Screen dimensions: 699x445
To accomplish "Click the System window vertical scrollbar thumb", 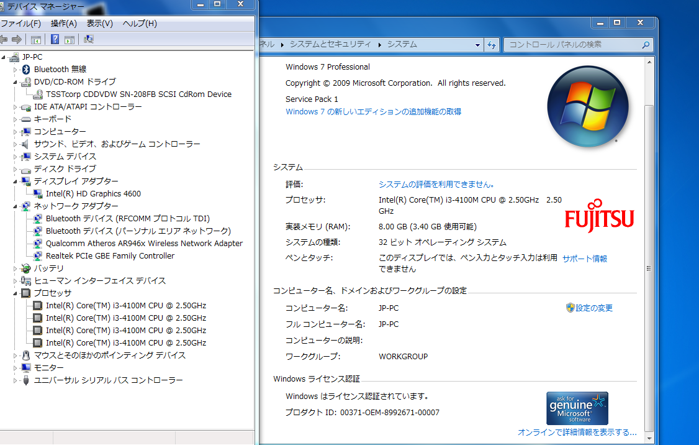I will 649,268.
